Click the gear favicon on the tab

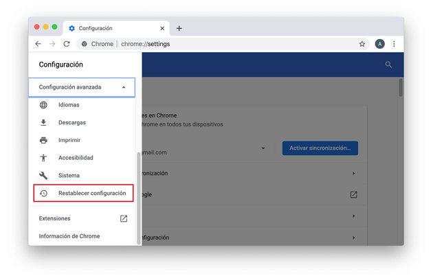72,28
